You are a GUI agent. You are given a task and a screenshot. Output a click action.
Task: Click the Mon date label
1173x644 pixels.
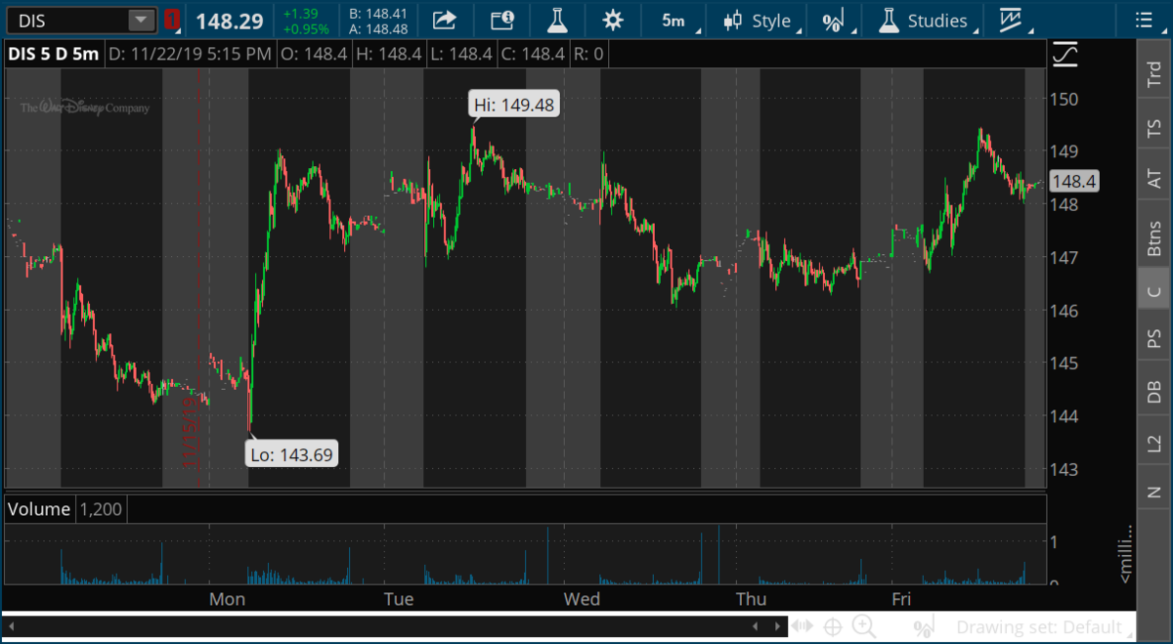[227, 599]
